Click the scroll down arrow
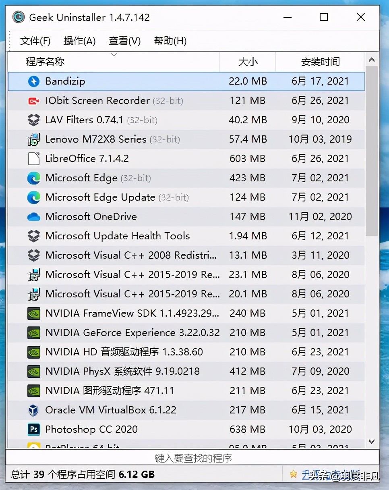The width and height of the screenshot is (389, 490). click(372, 442)
